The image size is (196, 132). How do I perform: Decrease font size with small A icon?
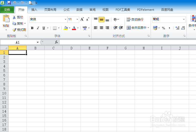(88, 19)
